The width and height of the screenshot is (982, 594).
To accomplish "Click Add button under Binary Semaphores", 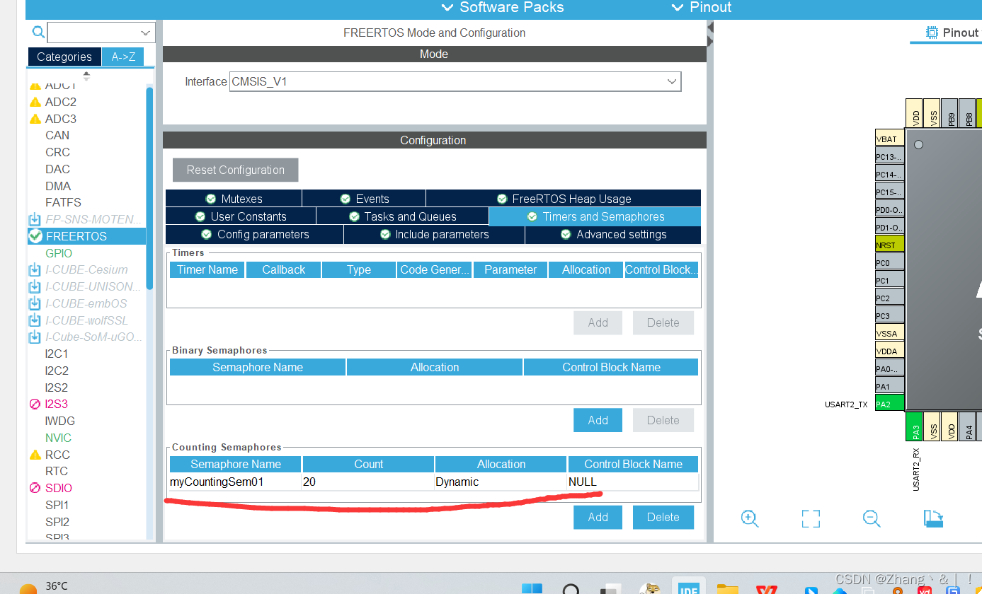I will 598,420.
